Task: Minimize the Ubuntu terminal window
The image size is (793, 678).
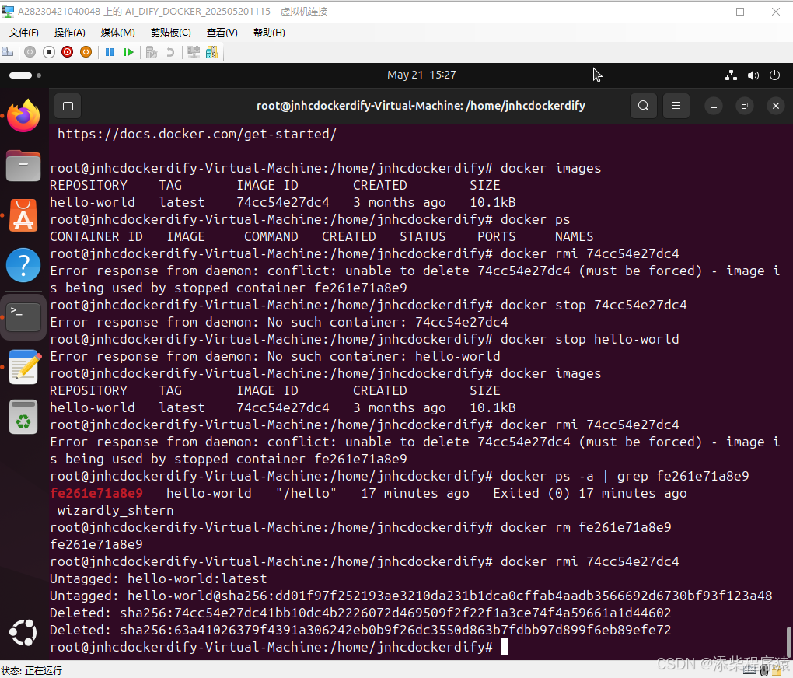Action: pyautogui.click(x=714, y=107)
